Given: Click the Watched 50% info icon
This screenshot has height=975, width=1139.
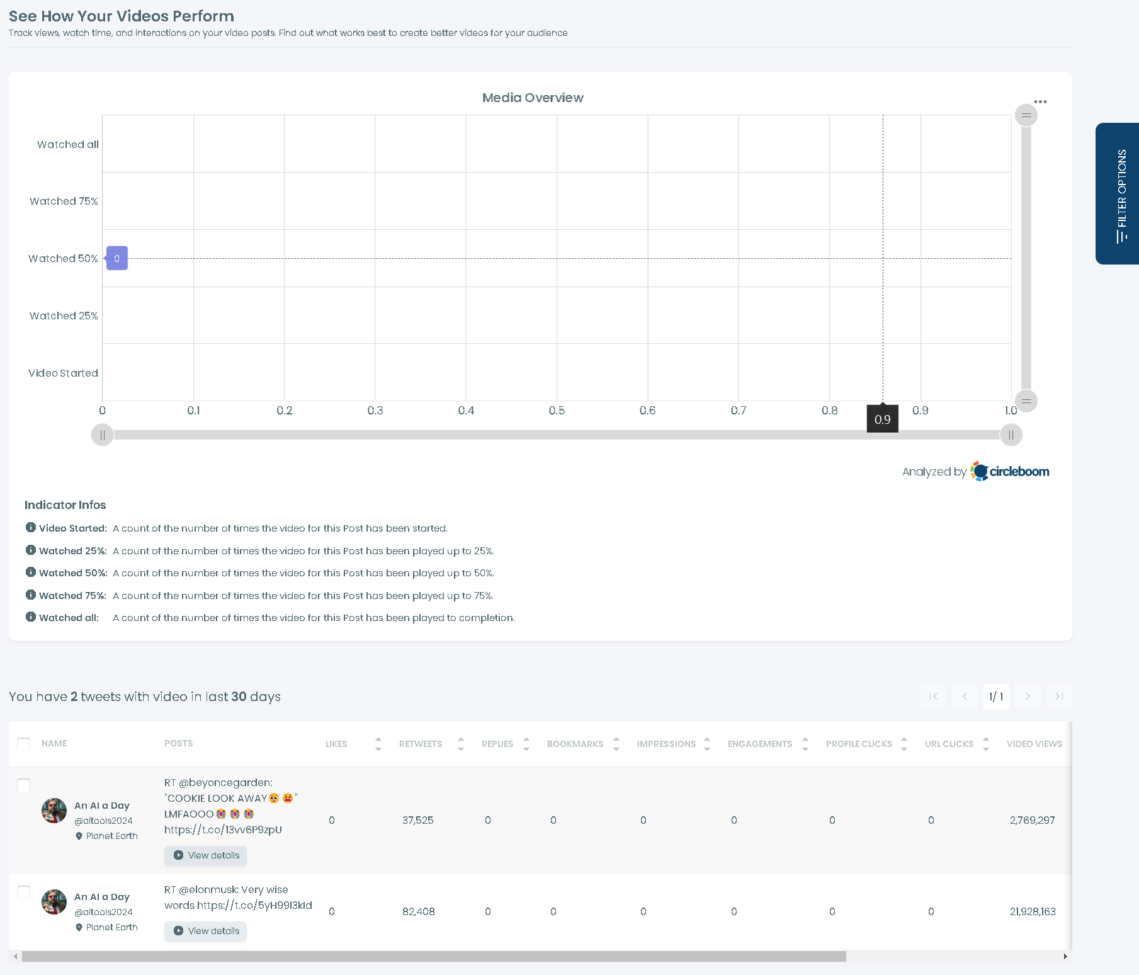Looking at the screenshot, I should pyautogui.click(x=31, y=573).
